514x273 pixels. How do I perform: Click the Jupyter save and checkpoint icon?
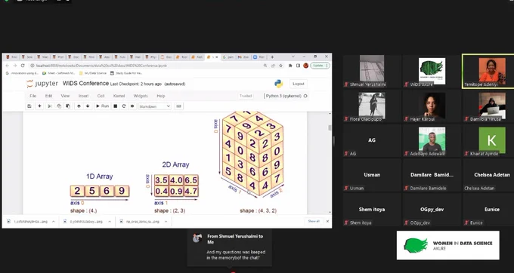(x=29, y=106)
